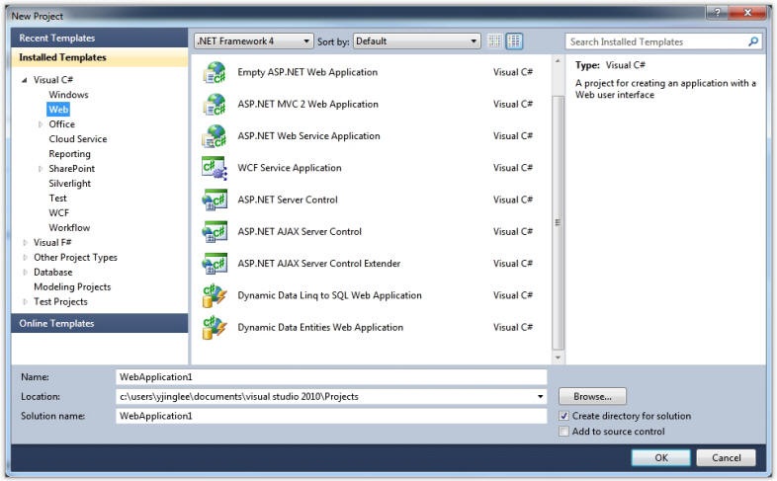Image resolution: width=777 pixels, height=481 pixels.
Task: Click the ASP.NET MVC 2 Web Application icon
Action: coord(215,105)
